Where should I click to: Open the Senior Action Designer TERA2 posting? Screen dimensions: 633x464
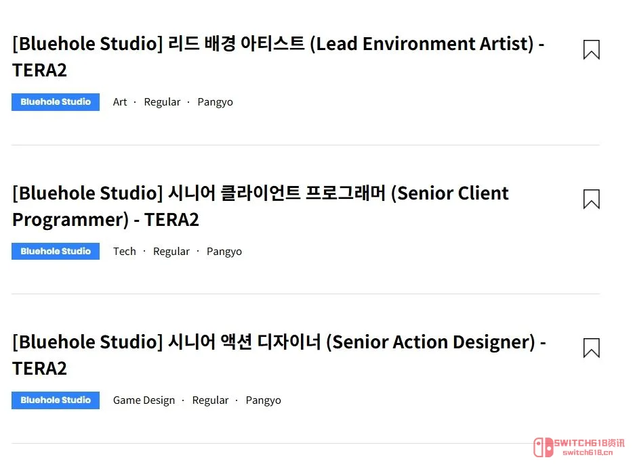(x=279, y=354)
